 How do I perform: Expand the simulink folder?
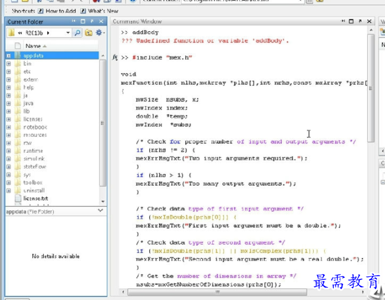pos(9,159)
